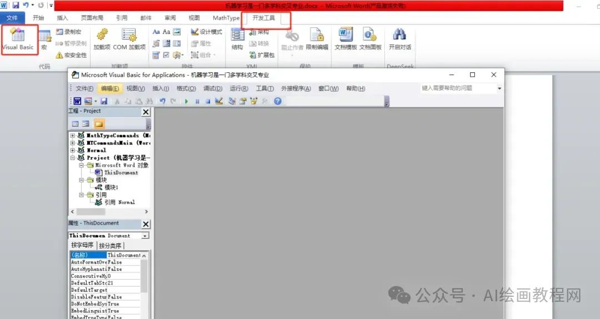Switch to Word's 开发工具 ribbon tab
The height and width of the screenshot is (319, 600).
point(264,18)
